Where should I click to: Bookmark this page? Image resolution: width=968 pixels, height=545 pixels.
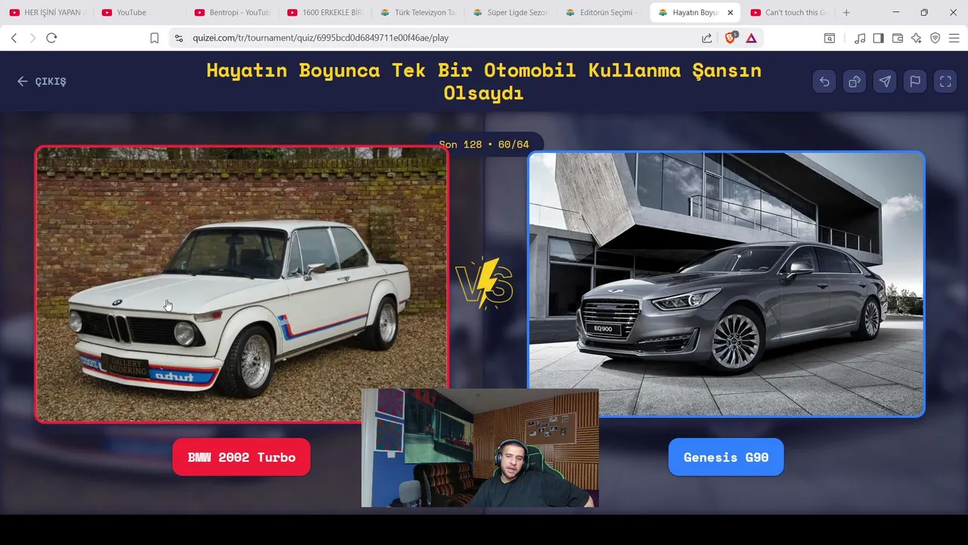(x=154, y=38)
